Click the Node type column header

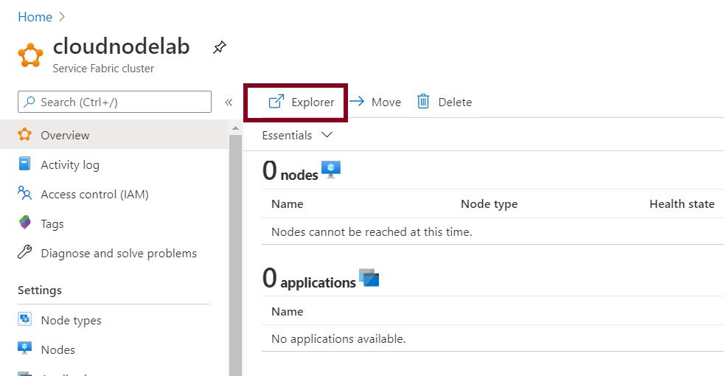pos(489,204)
